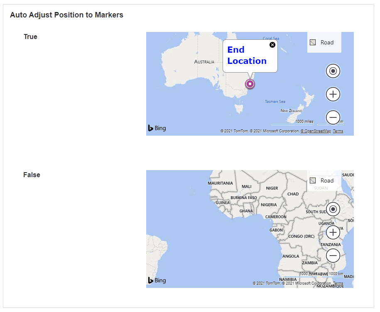Zoom in on the Australia map
The height and width of the screenshot is (312, 380).
click(333, 94)
